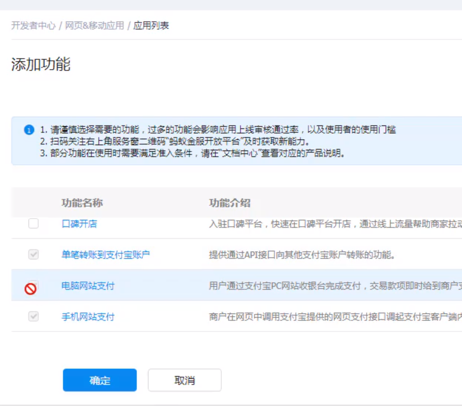This screenshot has width=462, height=406.
Task: Click the description text about API接口 transfers
Action: click(302, 255)
